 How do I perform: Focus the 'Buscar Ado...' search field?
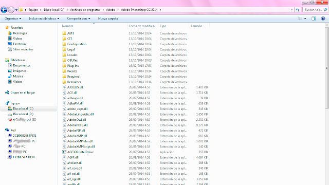click(315, 10)
